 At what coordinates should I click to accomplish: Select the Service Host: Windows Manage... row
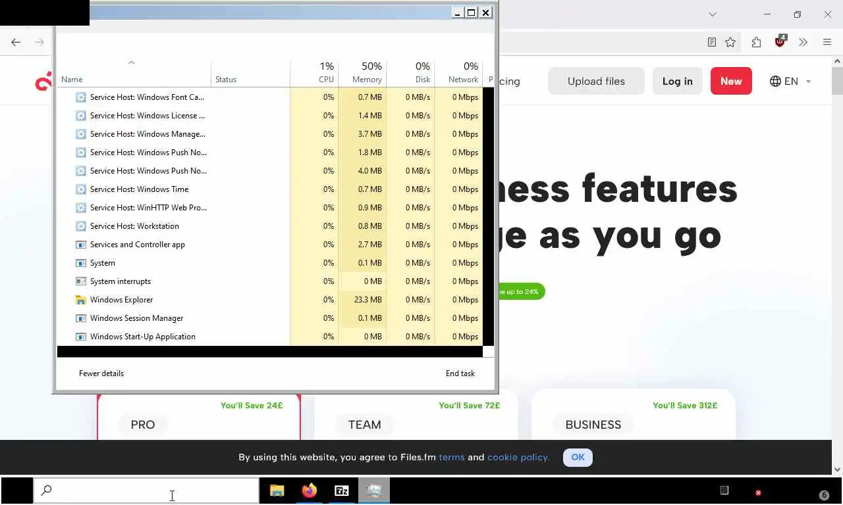tap(270, 134)
